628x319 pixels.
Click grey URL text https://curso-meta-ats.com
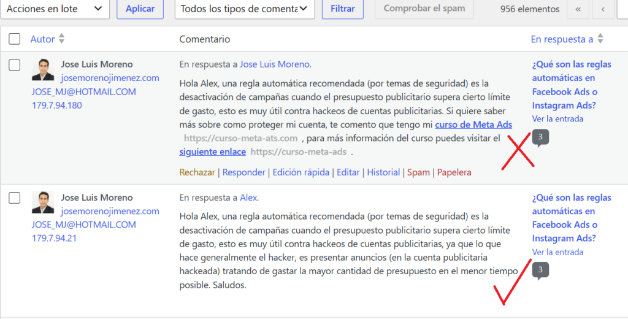pos(240,139)
